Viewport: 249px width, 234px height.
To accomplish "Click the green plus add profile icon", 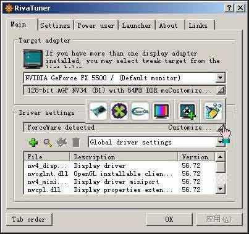I will [x=33, y=143].
